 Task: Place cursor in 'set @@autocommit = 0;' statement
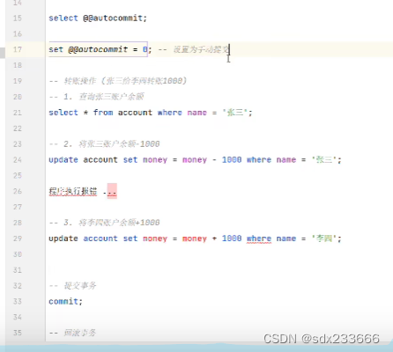pos(100,49)
